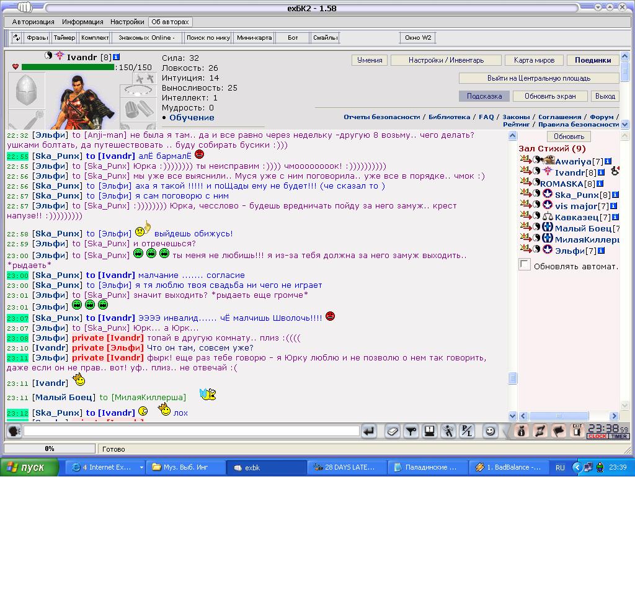
Task: Click private-message arrow icon beside Awariya
Action: pyautogui.click(x=526, y=159)
